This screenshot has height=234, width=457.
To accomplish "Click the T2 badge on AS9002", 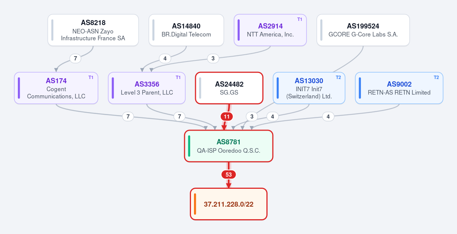I will point(436,77).
